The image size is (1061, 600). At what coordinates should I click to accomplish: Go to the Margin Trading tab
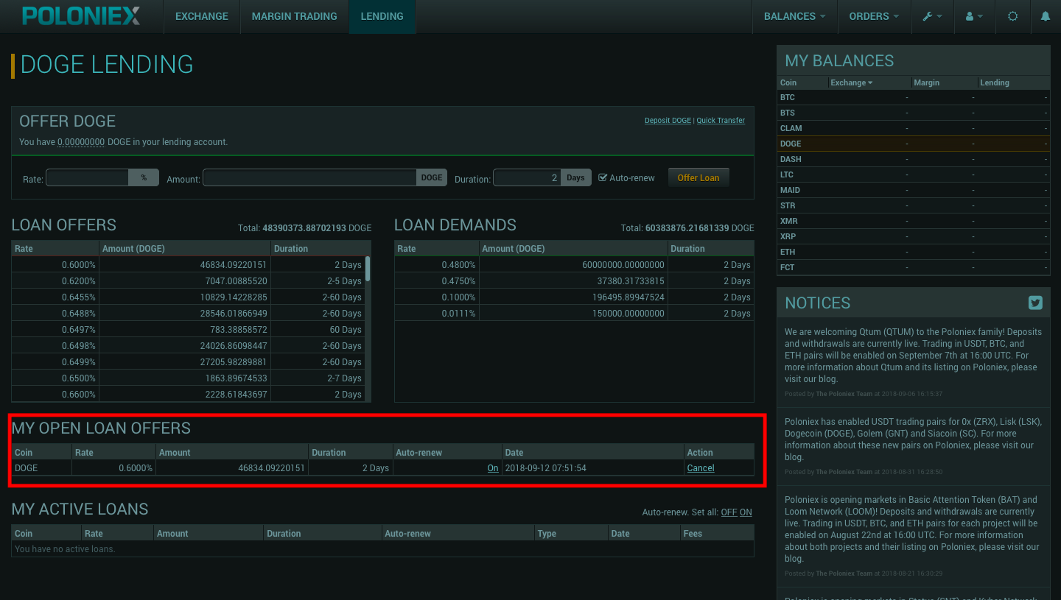294,16
